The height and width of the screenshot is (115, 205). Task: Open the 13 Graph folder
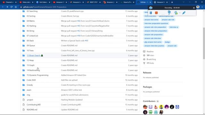[30, 65]
